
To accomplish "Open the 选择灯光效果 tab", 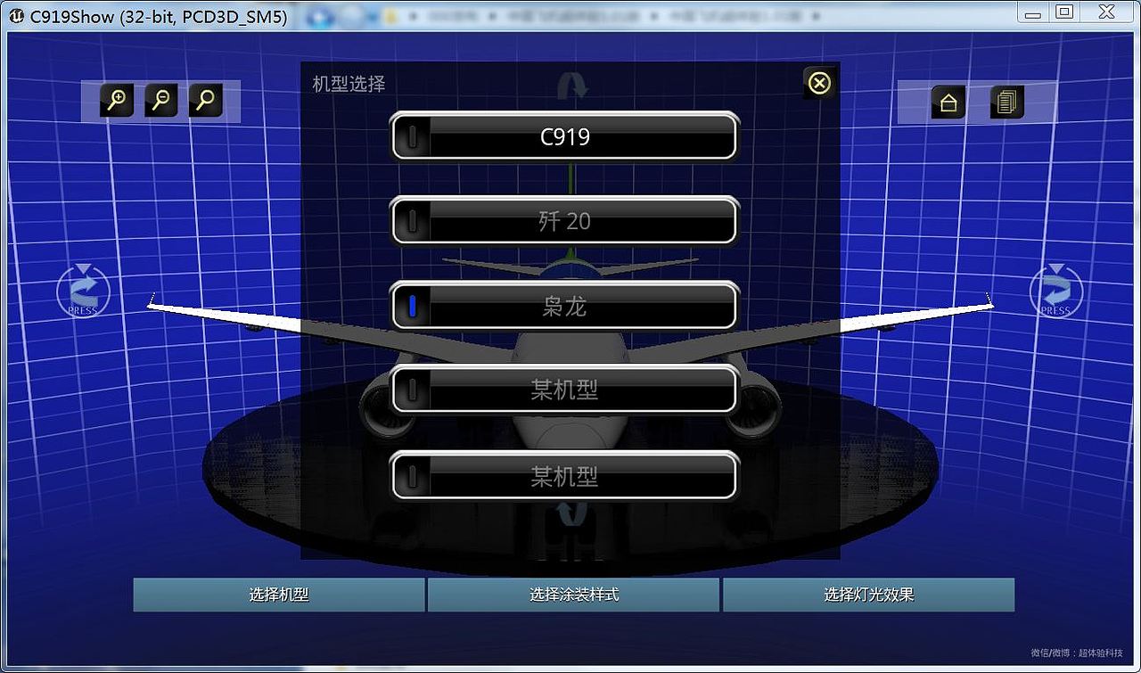I will point(868,595).
